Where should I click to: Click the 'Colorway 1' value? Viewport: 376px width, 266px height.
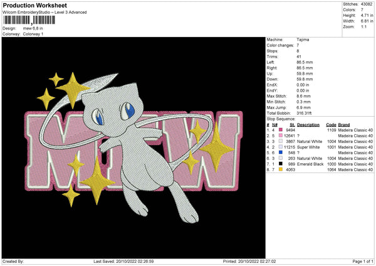click(33, 34)
